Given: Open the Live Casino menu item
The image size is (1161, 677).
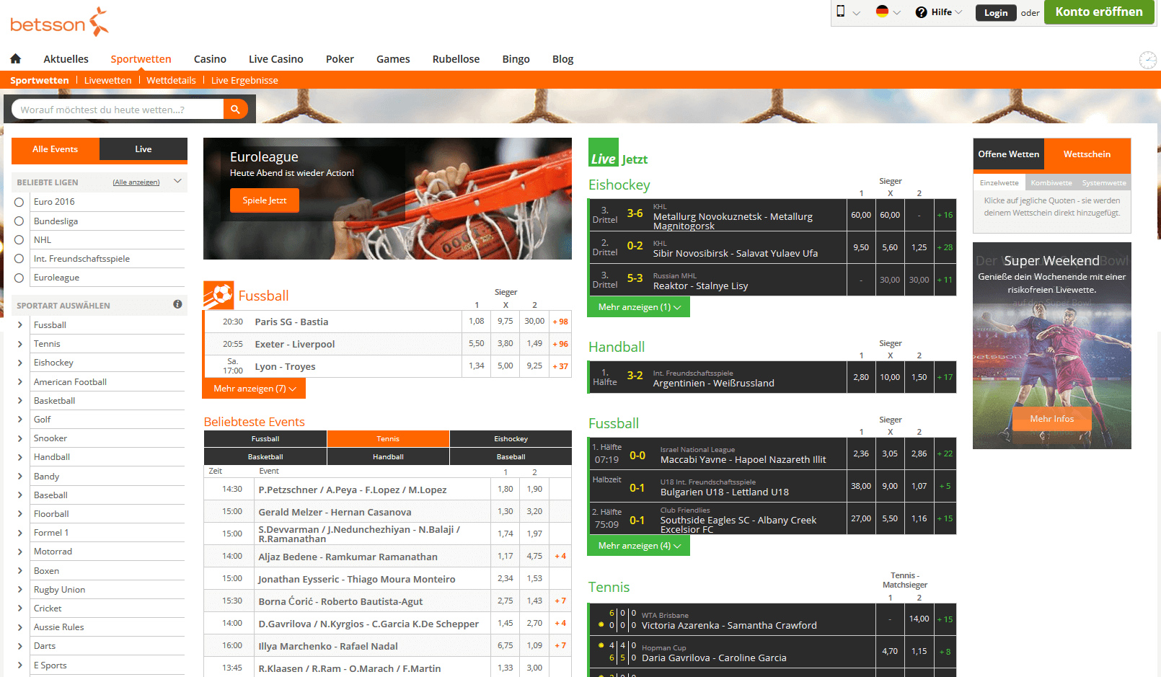Looking at the screenshot, I should point(275,59).
